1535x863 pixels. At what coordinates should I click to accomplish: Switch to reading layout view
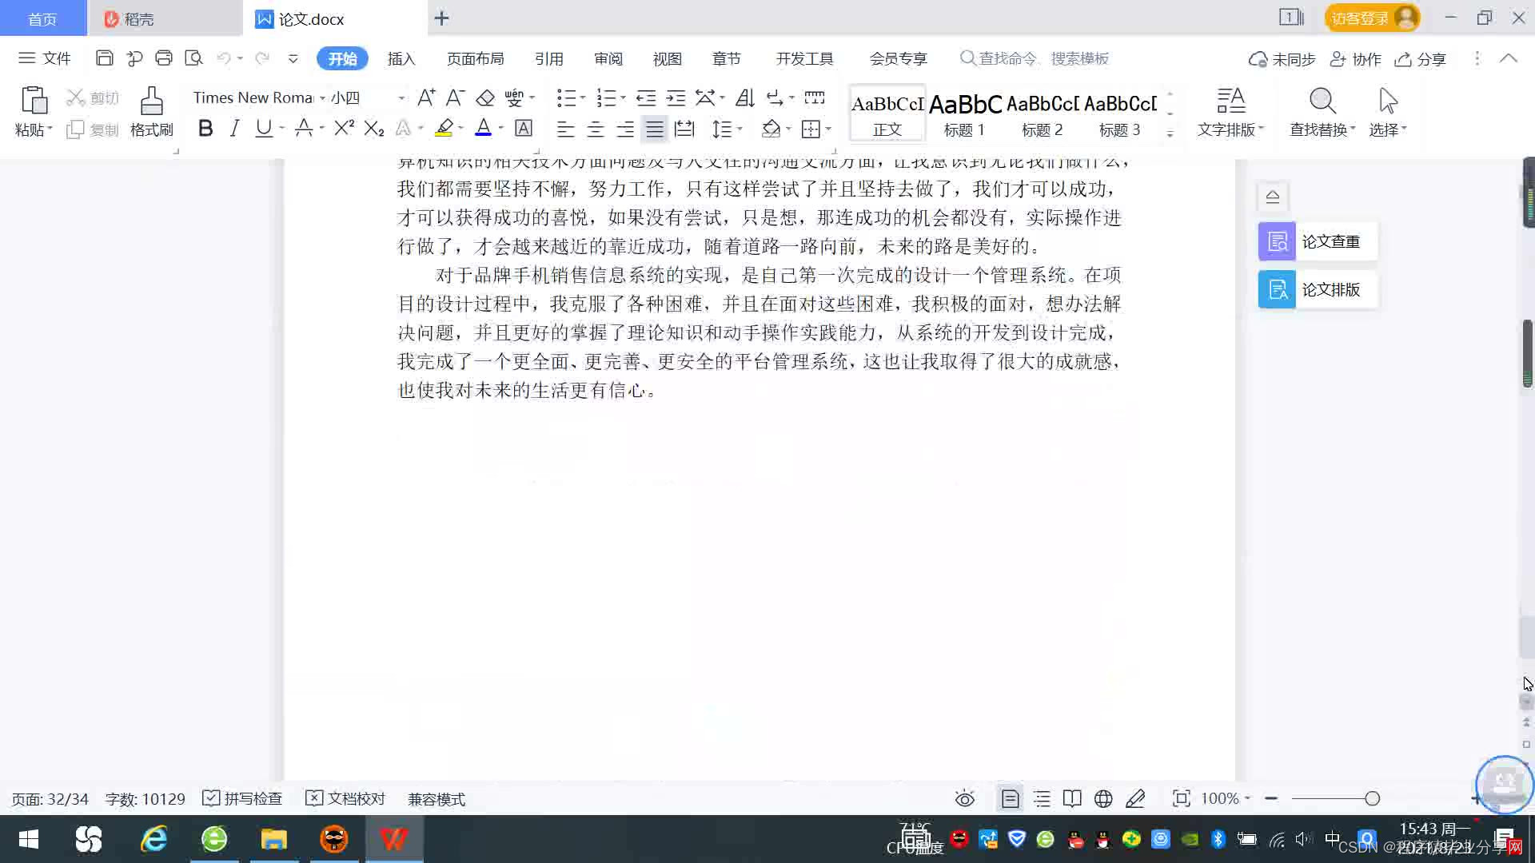click(1072, 798)
